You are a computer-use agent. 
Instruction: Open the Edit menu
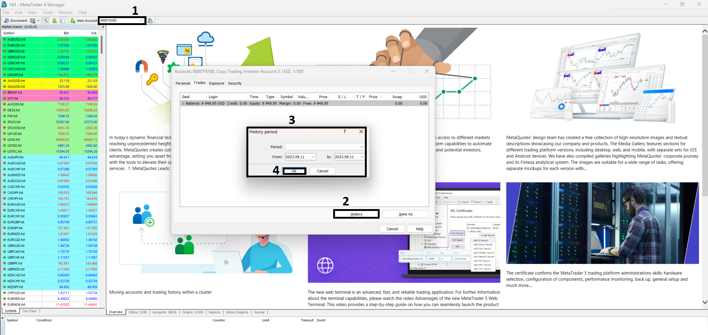point(18,13)
